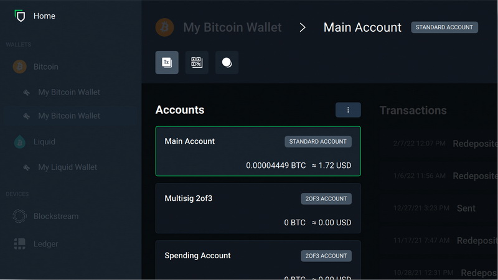
Task: Select the Multisig 2of3 account
Action: coord(258,208)
